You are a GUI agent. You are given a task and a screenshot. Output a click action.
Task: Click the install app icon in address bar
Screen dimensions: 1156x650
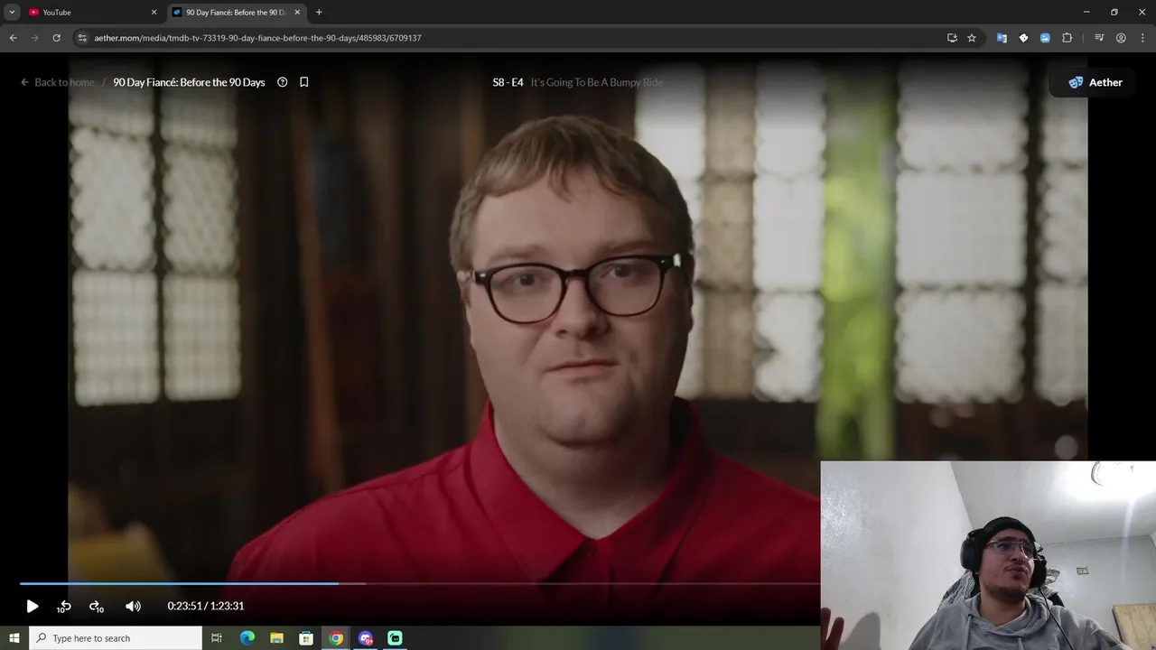tap(952, 38)
